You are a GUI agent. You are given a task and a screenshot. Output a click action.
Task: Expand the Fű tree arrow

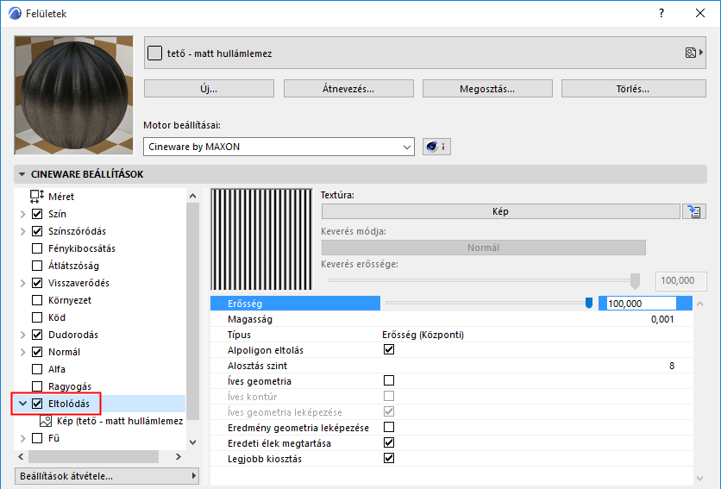(x=22, y=438)
